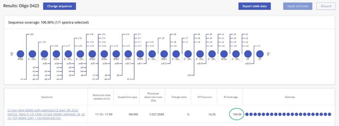
Task: Click the d1 fragment label
Action: coord(21,79)
